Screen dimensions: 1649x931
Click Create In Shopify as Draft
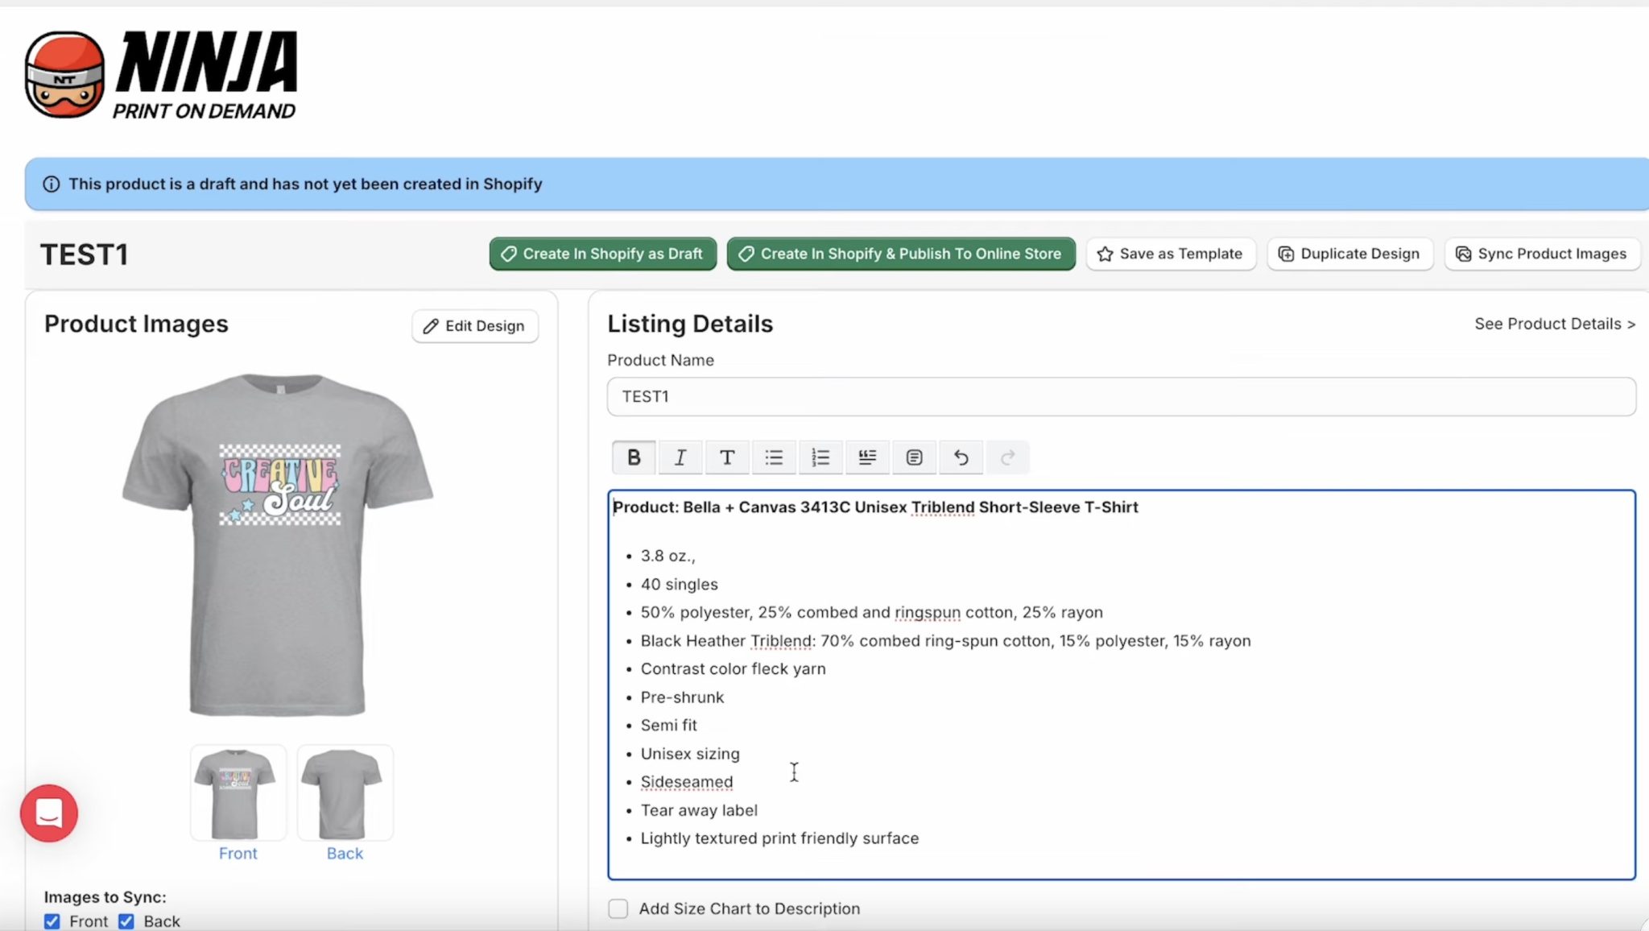[x=602, y=253]
